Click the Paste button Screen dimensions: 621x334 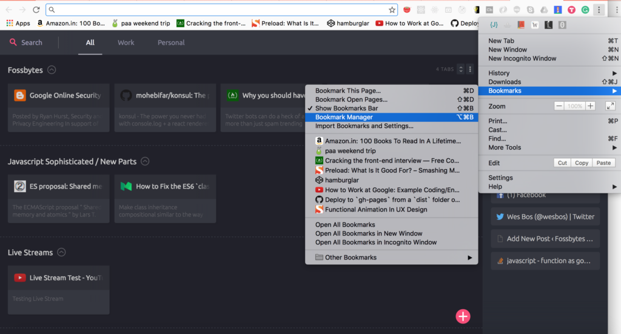coord(603,162)
